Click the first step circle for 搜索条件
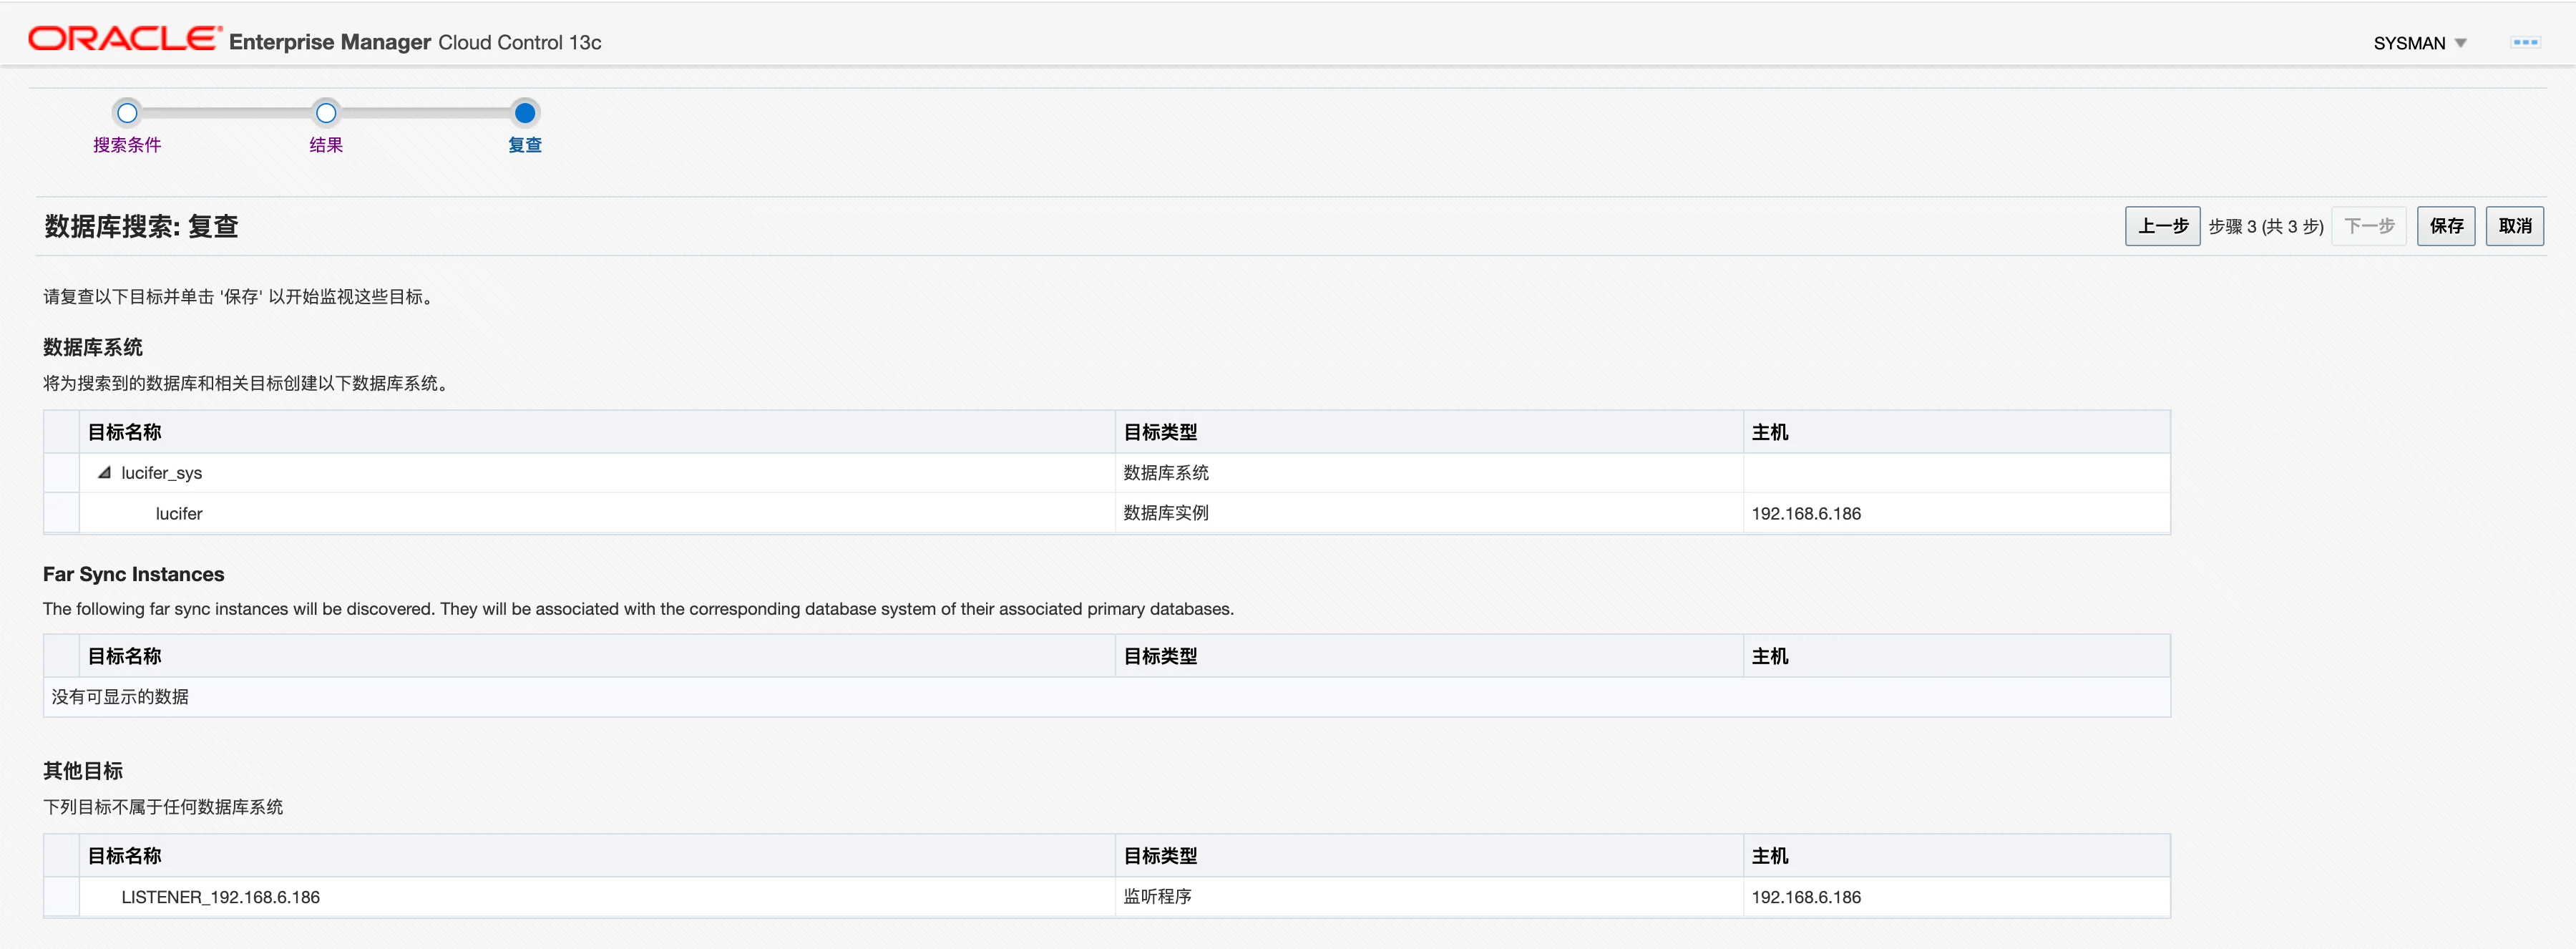Viewport: 2576px width, 949px height. [x=127, y=113]
